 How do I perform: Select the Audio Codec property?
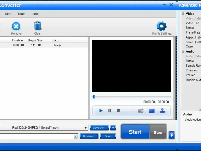pyautogui.click(x=193, y=56)
